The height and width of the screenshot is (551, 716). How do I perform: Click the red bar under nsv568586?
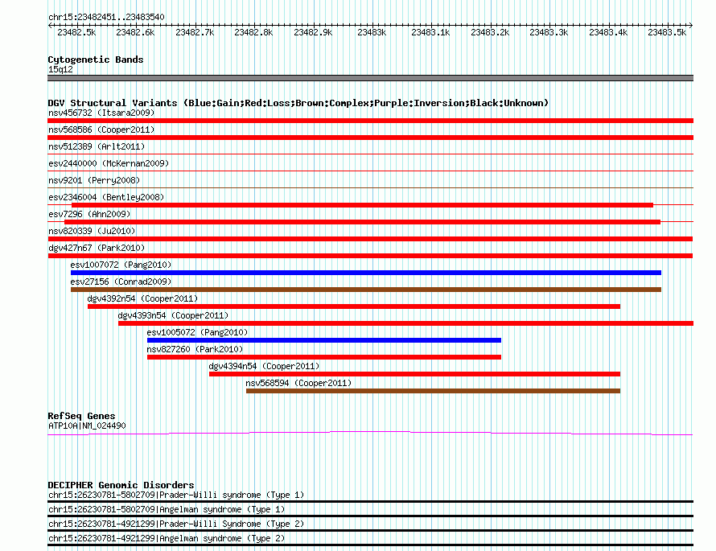(370, 138)
